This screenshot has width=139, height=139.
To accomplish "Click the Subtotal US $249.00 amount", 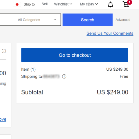I will point(113,92).
